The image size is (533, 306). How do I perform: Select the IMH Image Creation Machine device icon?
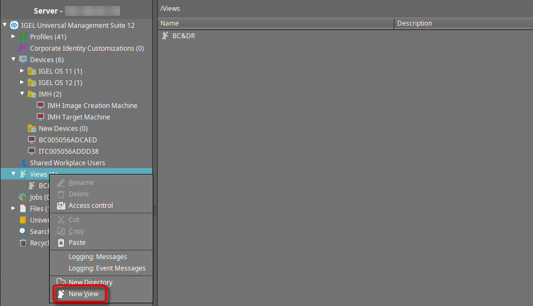[40, 105]
